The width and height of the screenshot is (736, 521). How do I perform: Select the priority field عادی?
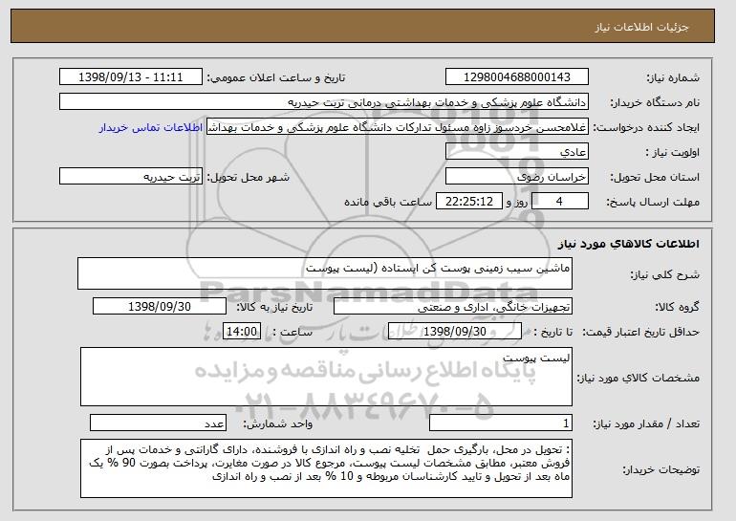coord(517,152)
